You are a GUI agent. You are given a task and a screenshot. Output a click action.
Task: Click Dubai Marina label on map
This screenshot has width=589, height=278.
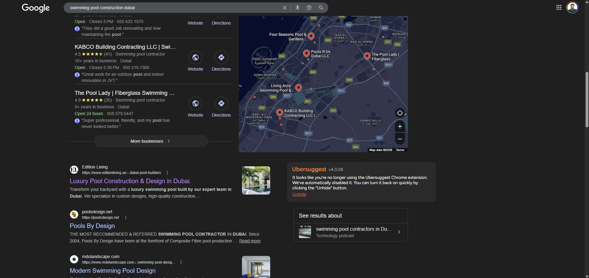click(x=265, y=76)
